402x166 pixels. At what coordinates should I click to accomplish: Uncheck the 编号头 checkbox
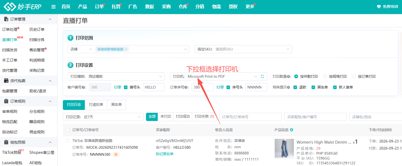click(x=126, y=87)
